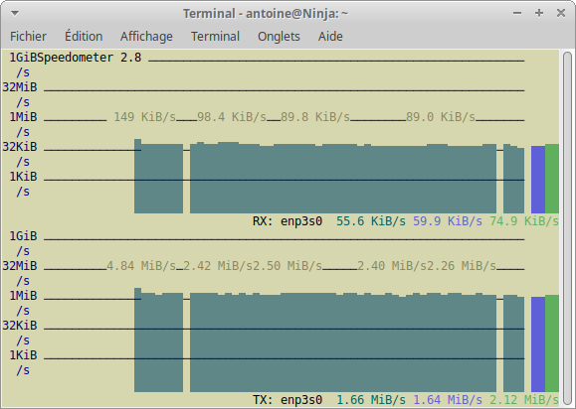
Task: Click the 74.9 KiB/s RX value
Action: click(x=524, y=221)
